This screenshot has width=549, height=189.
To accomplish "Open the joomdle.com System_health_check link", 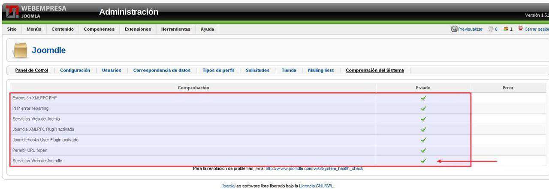I will 314,168.
